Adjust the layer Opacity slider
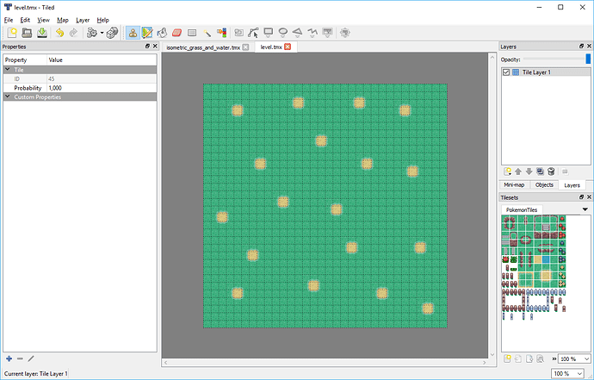 556,59
